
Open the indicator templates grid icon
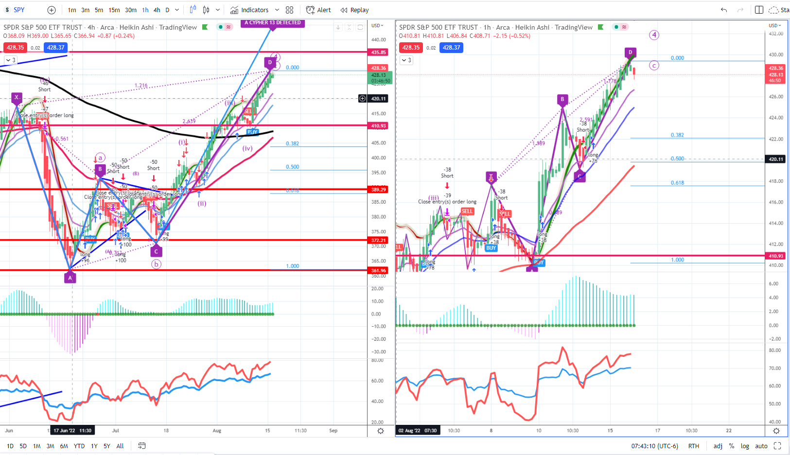(290, 10)
